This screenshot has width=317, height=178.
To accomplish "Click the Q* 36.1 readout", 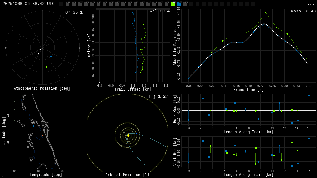I will (74, 12).
